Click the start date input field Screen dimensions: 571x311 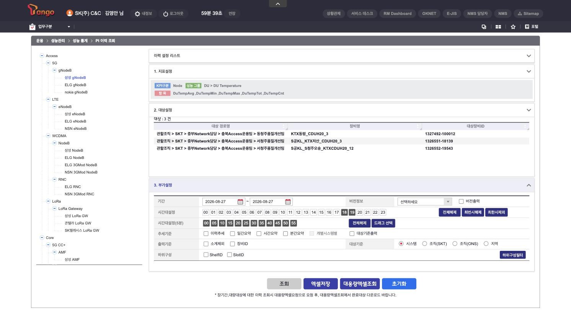coord(220,202)
